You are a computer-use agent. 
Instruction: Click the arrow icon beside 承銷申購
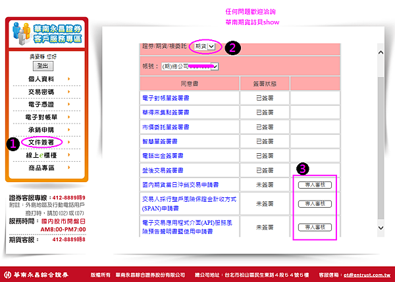point(68,129)
